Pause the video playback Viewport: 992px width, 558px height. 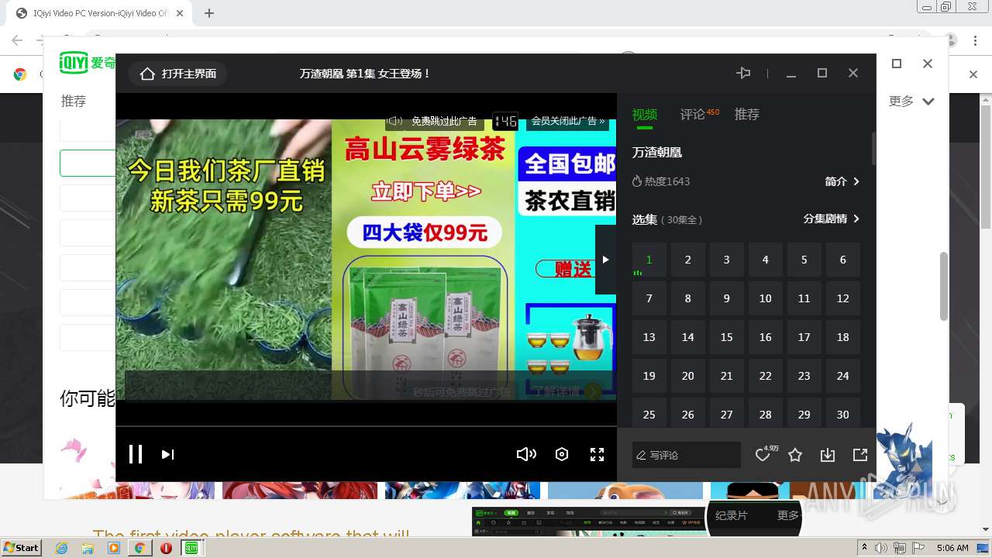pyautogui.click(x=136, y=454)
